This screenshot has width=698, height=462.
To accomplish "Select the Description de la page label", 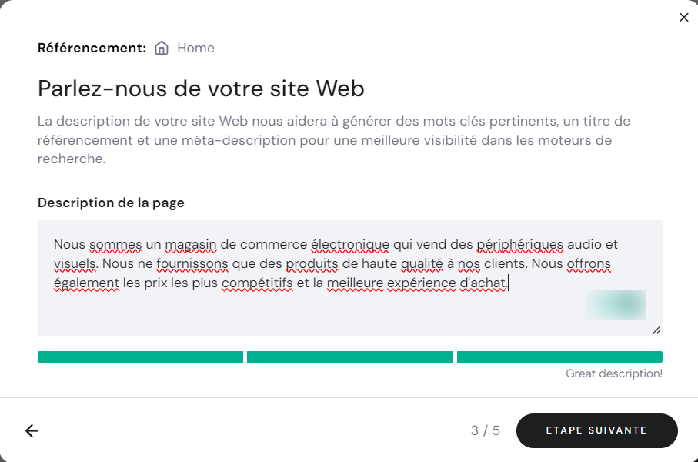I will (110, 203).
